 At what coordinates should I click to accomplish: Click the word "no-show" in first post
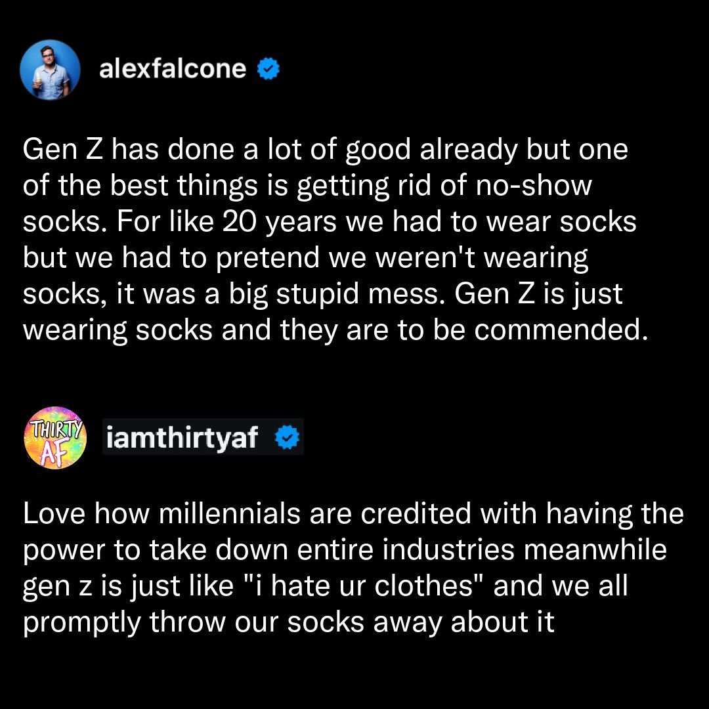coord(534,186)
